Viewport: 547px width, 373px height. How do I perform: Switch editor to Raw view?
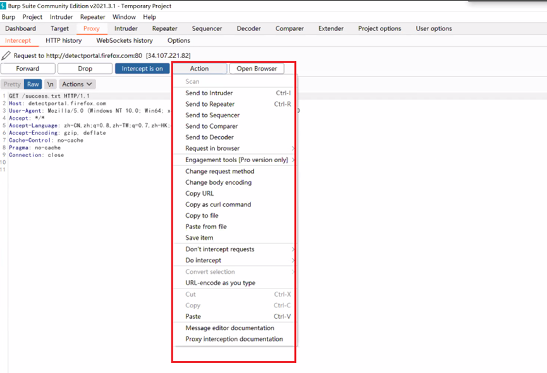click(33, 85)
